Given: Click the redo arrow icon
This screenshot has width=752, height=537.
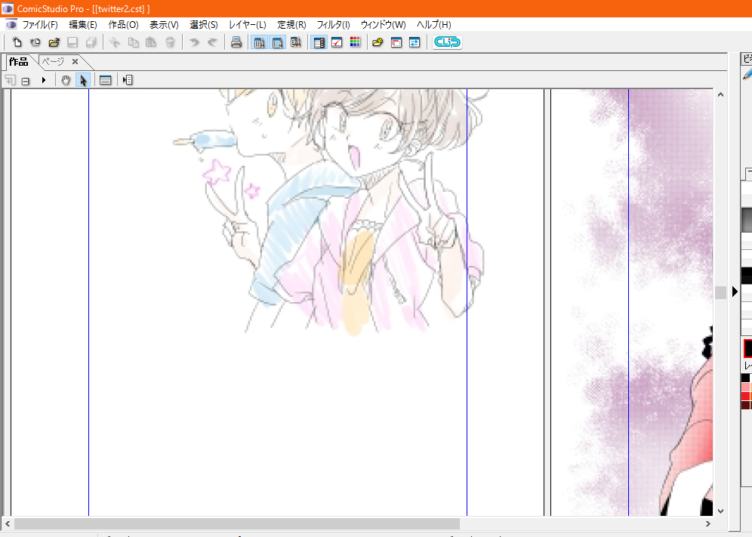Looking at the screenshot, I should click(212, 42).
